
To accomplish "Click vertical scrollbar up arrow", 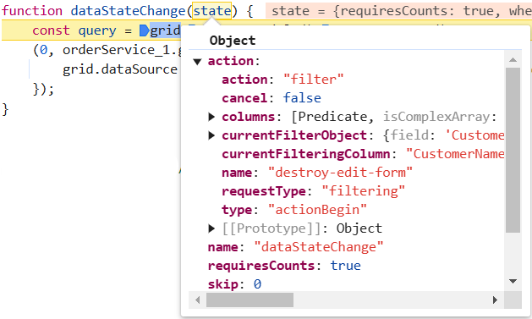I will [513, 60].
